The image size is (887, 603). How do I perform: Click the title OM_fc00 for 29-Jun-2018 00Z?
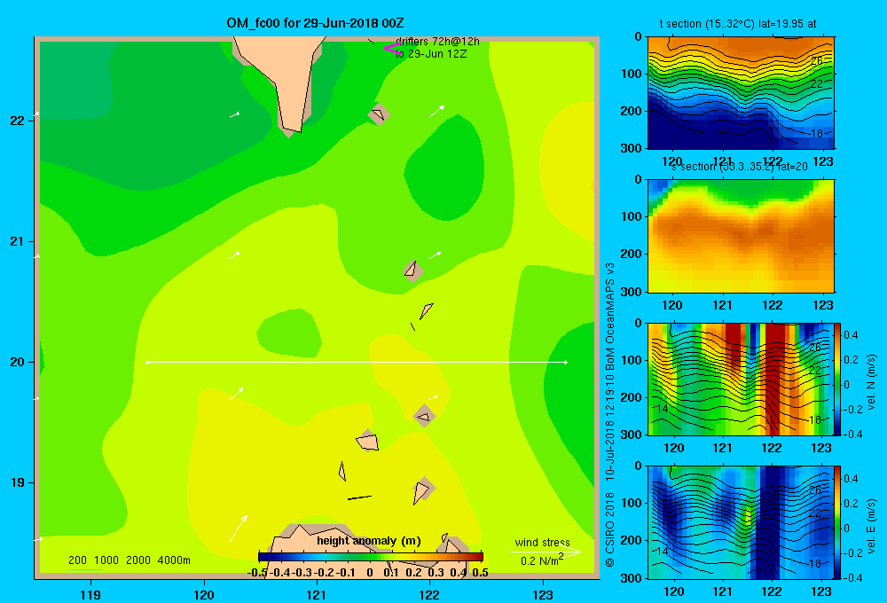point(315,23)
